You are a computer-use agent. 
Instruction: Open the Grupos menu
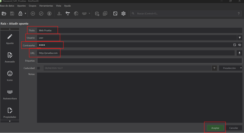point(33,6)
